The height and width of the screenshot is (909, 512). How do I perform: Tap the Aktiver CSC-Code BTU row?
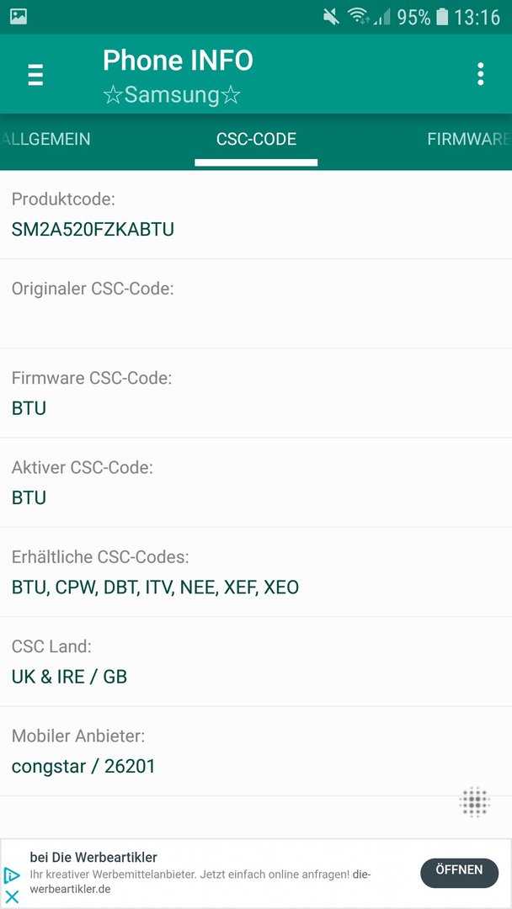(256, 483)
